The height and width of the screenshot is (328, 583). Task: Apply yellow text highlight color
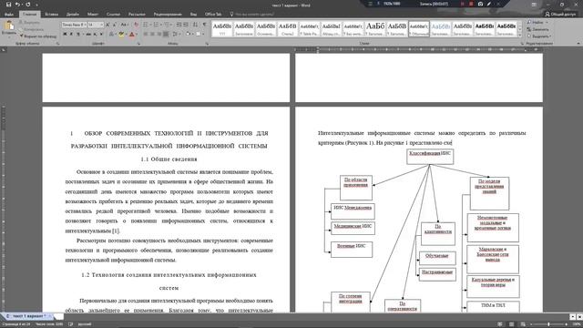click(x=121, y=35)
